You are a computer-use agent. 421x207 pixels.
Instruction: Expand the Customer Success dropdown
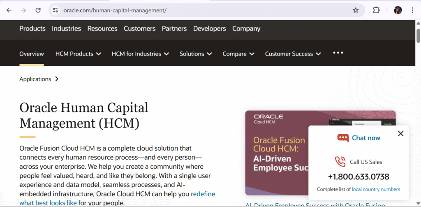click(x=293, y=54)
